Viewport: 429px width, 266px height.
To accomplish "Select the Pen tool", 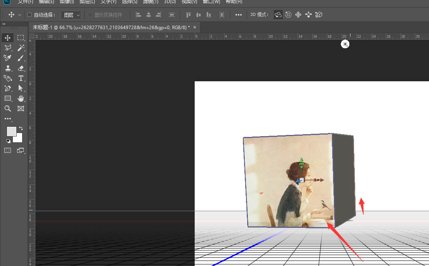I will 7,88.
